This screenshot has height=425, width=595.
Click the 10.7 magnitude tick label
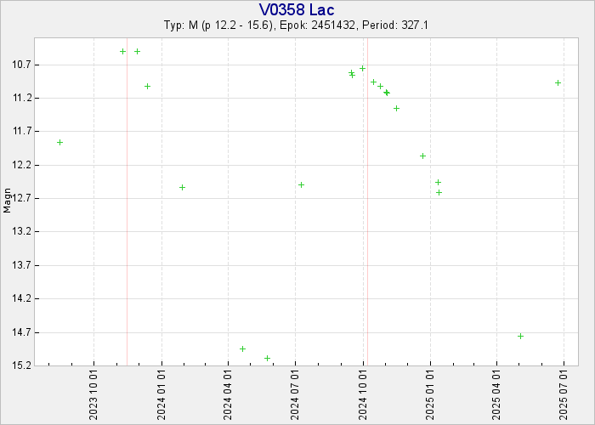[x=21, y=65]
